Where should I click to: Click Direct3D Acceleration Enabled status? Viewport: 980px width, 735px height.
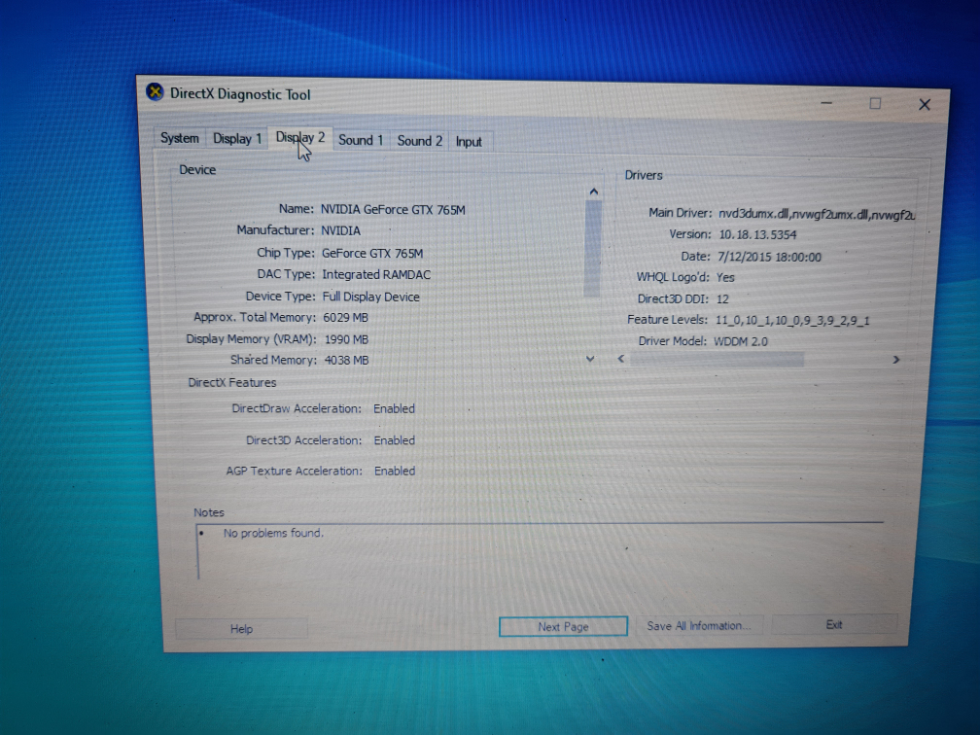[395, 440]
